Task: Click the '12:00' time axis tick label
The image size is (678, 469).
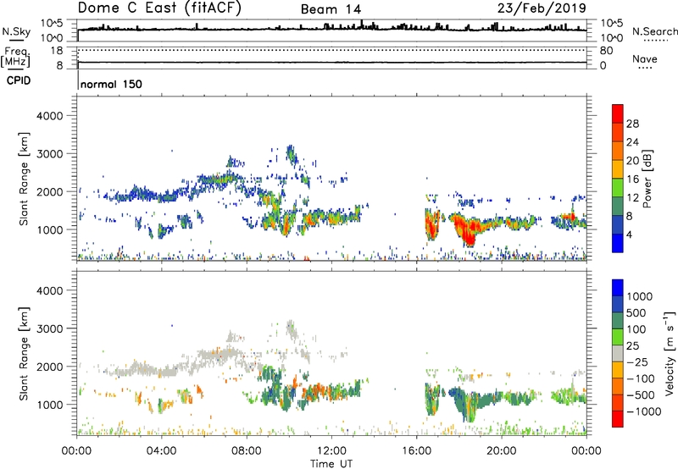Action: pos(331,451)
